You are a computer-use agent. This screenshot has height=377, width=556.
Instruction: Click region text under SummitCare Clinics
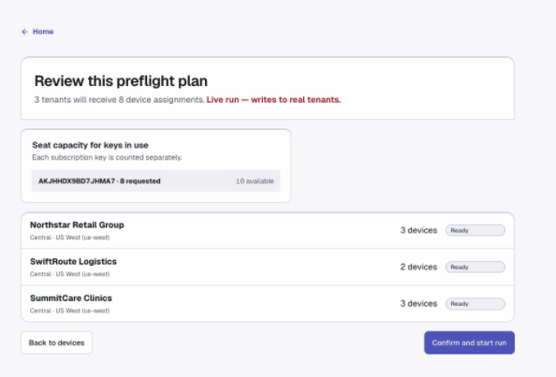tap(69, 311)
